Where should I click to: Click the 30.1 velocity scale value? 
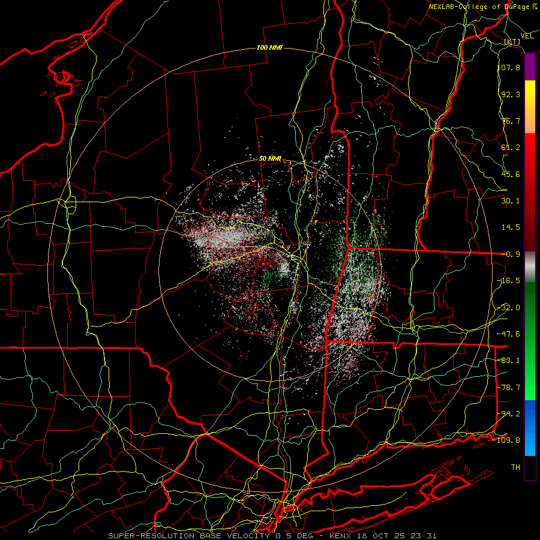coord(511,201)
